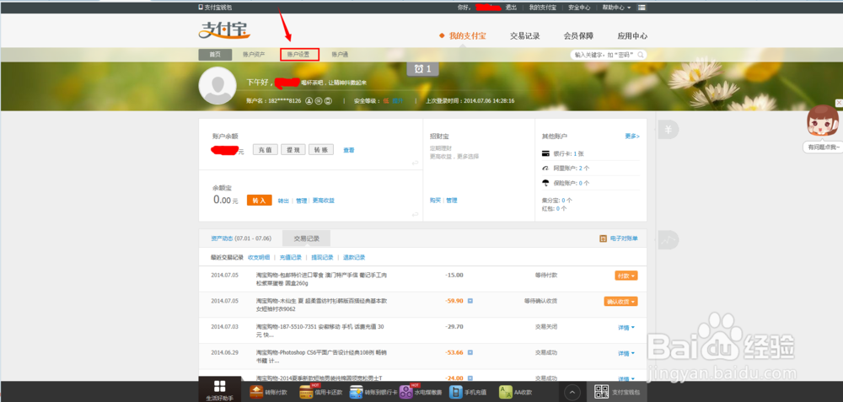
Task: Open the 我的支付宝 link in the top bar
Action: tap(542, 8)
